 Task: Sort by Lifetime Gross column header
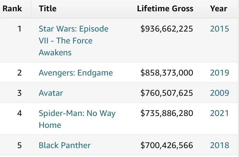point(165,9)
